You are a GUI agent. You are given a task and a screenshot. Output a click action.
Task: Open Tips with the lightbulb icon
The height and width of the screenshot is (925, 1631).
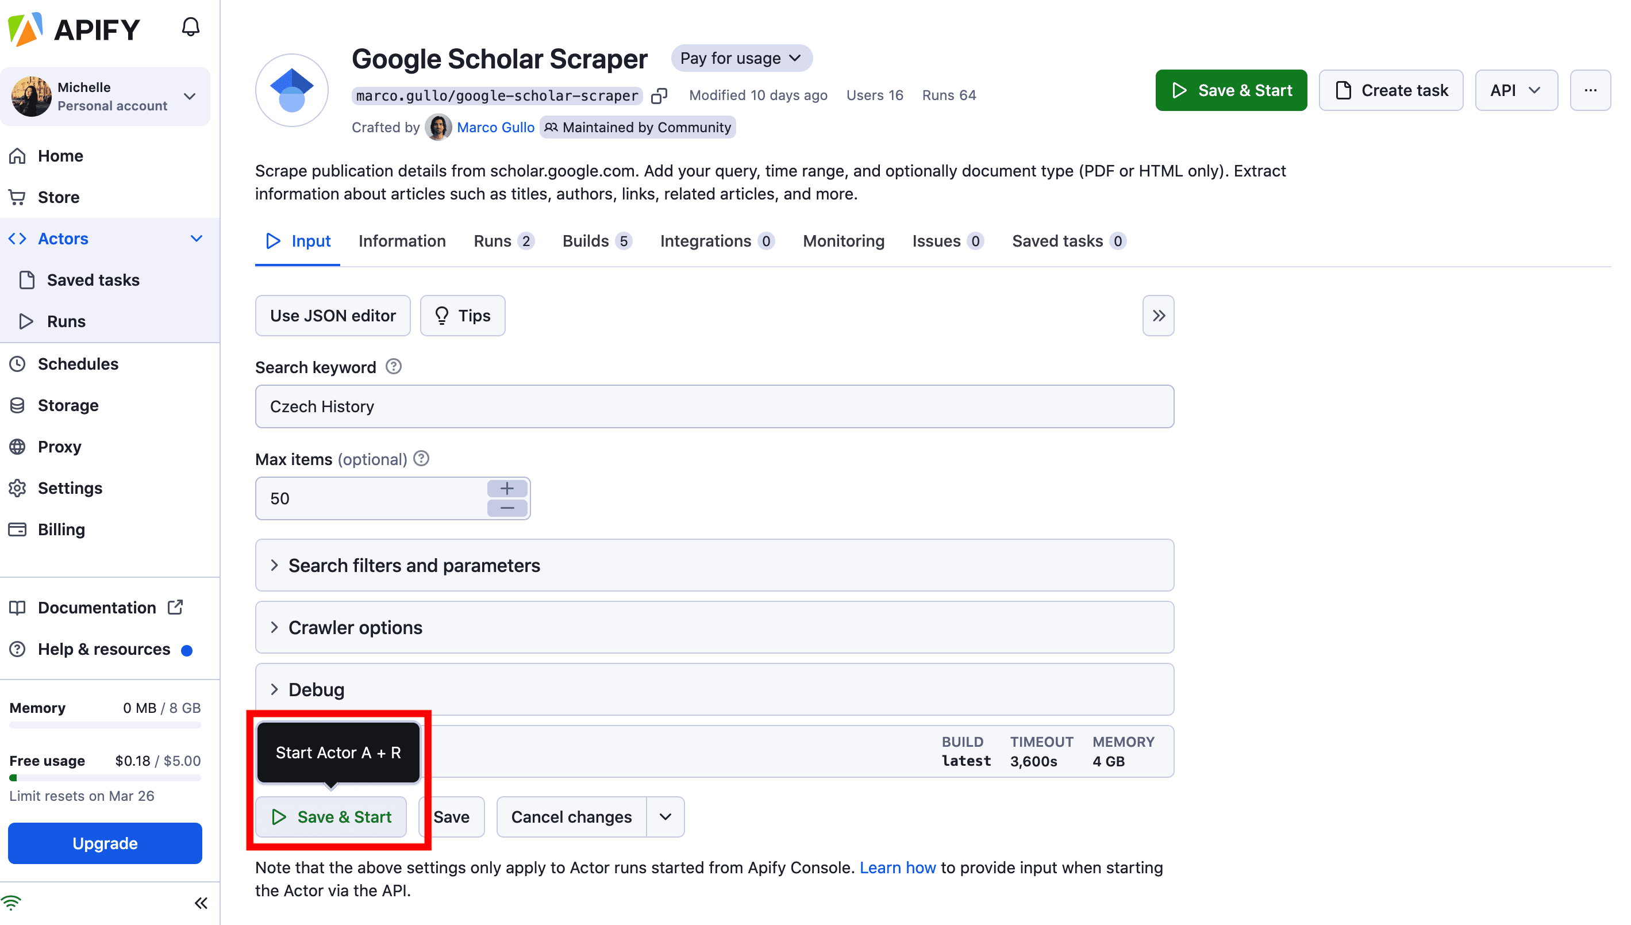pos(462,316)
